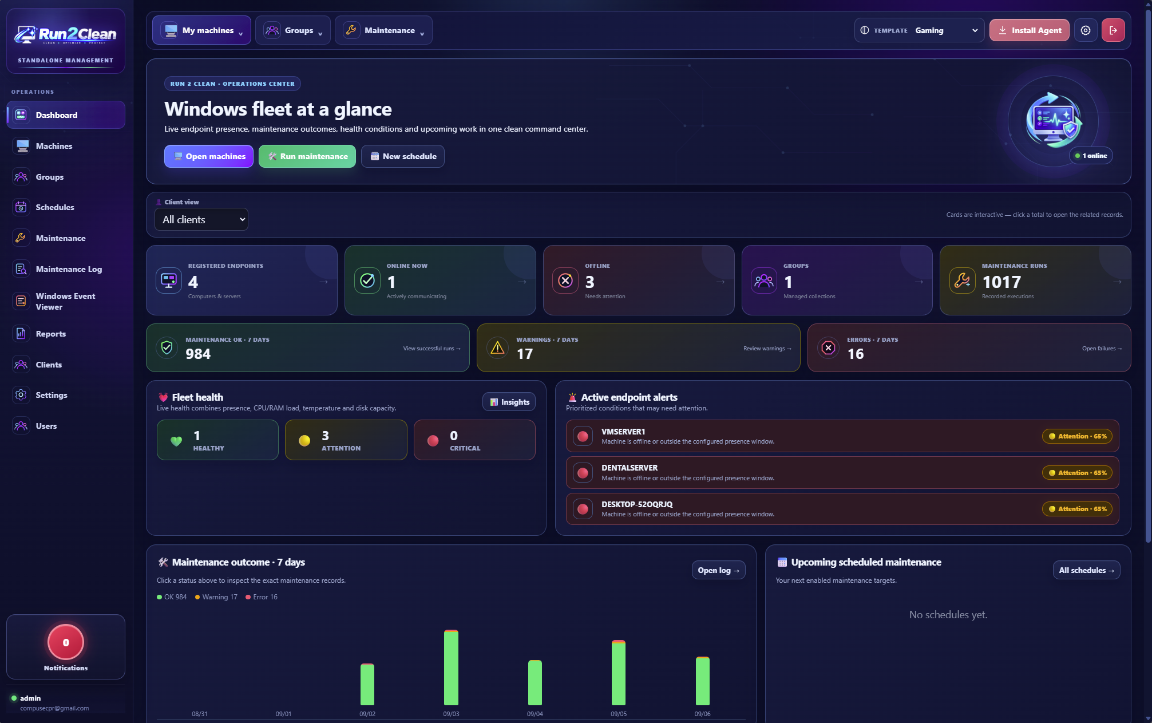Click the top-bar settings gear icon
1152x723 pixels.
click(x=1086, y=30)
